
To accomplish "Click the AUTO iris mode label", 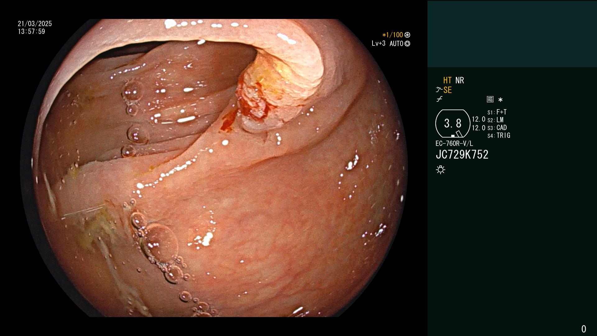I will [x=396, y=44].
